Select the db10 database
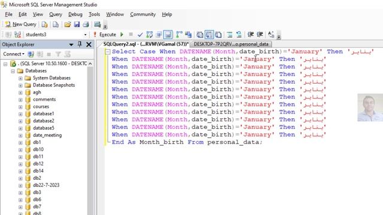Image resolution: width=383 pixels, height=215 pixels. point(38,149)
